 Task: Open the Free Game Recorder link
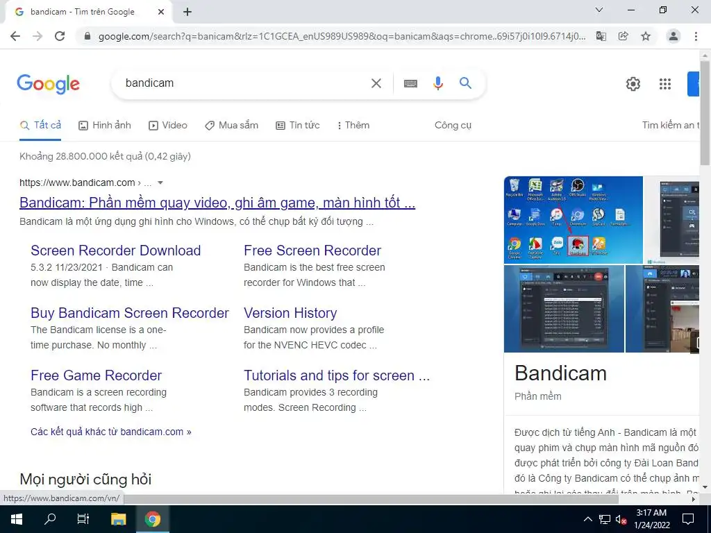pyautogui.click(x=96, y=375)
